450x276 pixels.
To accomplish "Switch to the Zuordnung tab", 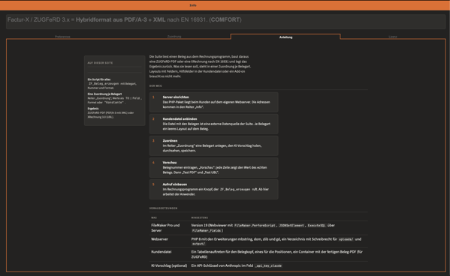I will [174, 37].
